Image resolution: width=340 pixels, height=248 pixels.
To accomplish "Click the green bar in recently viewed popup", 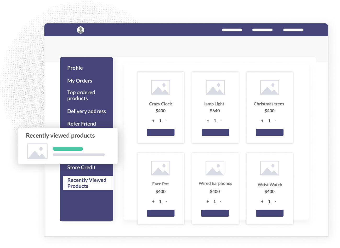I will tap(68, 149).
